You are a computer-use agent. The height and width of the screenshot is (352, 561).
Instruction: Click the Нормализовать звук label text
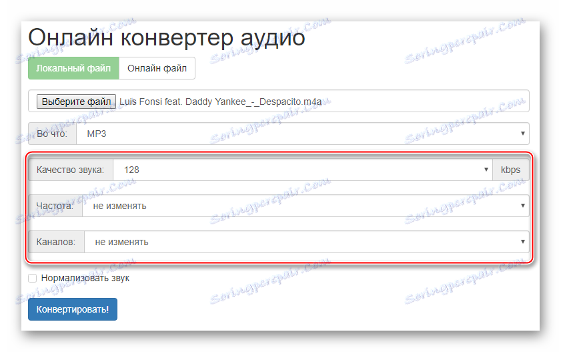pyautogui.click(x=85, y=279)
